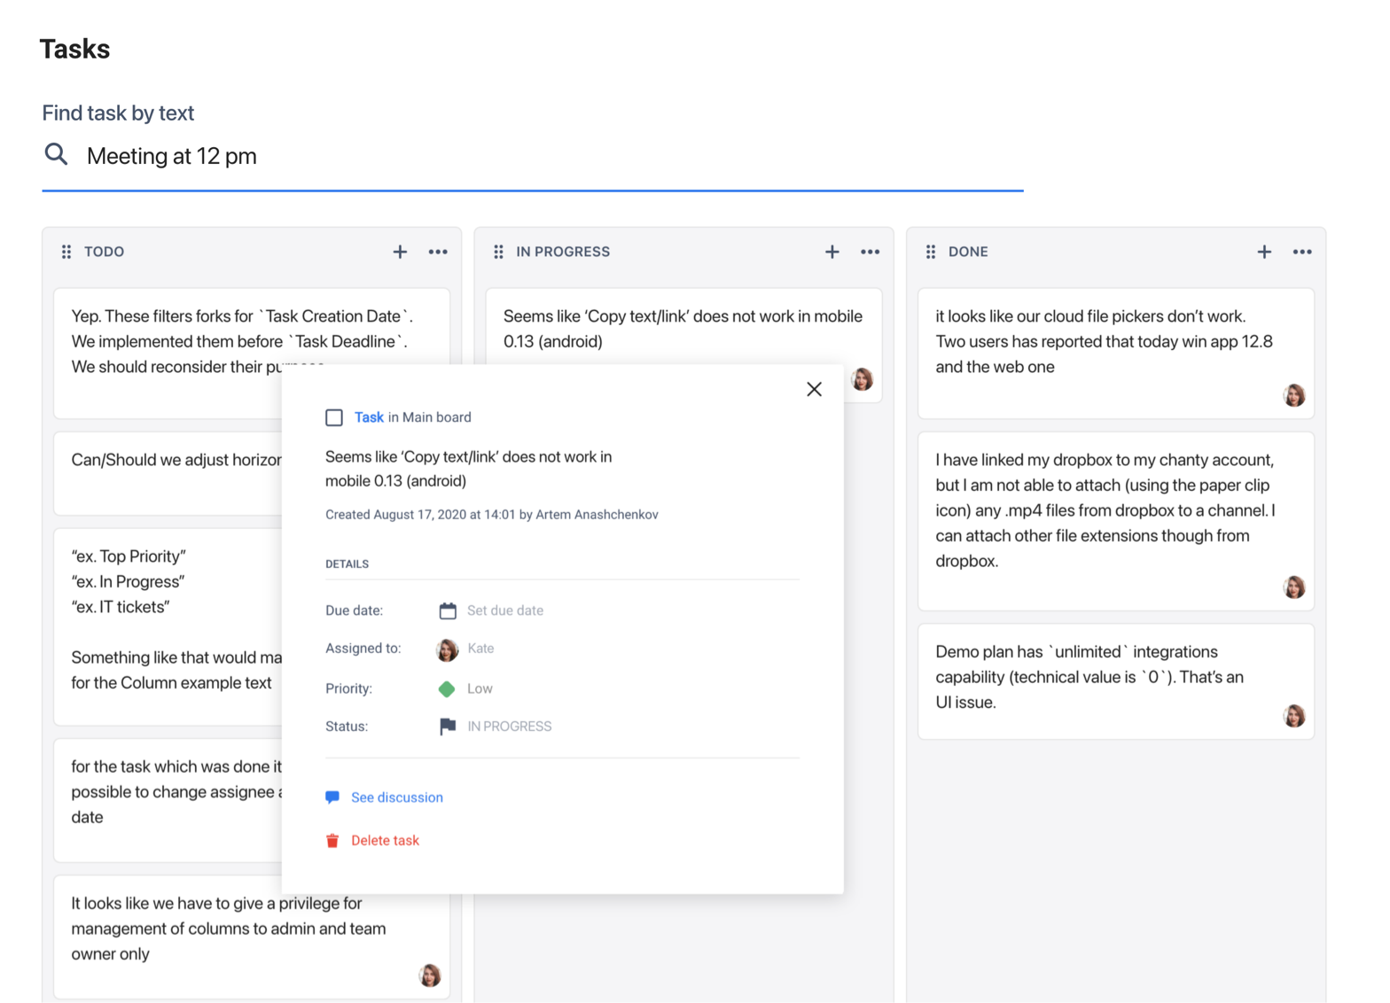Click the 'Task' link in popup
The width and height of the screenshot is (1390, 1003).
[x=369, y=417]
